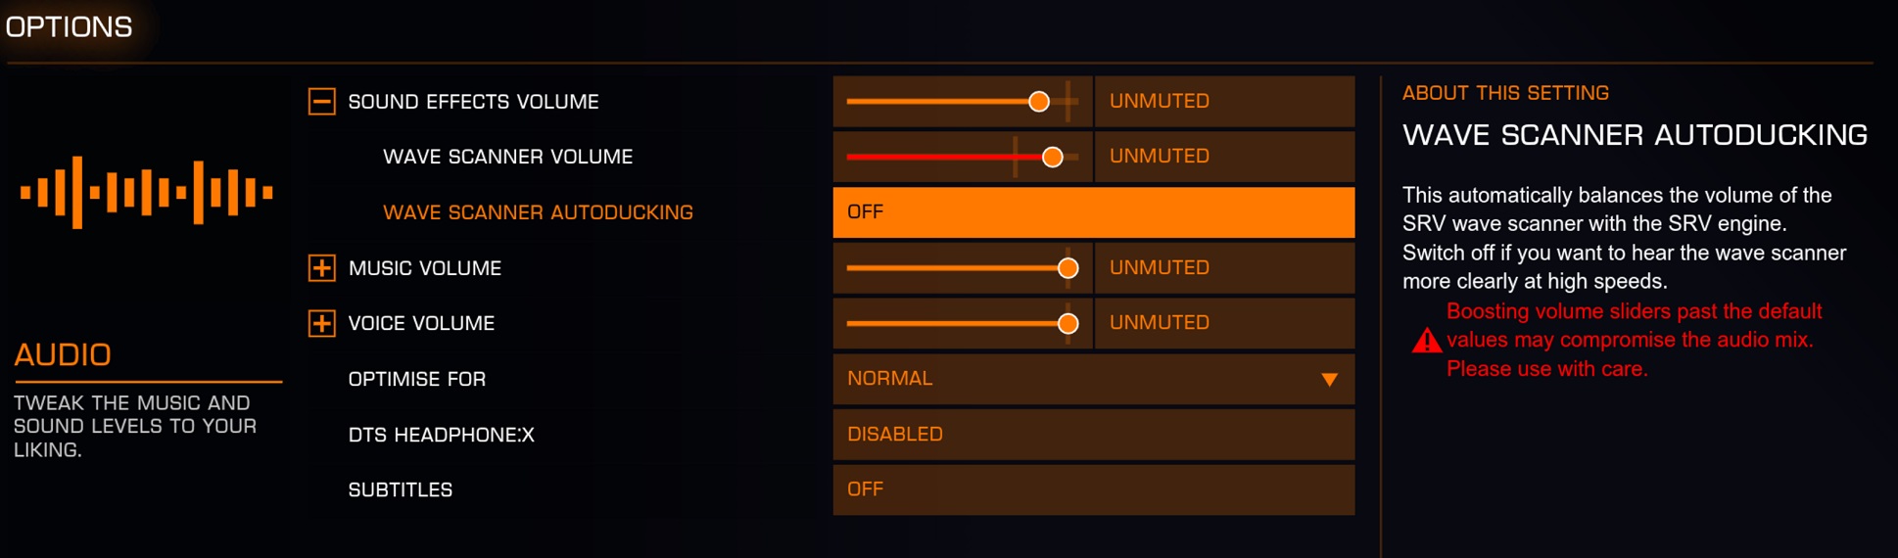Click the red warning triangle icon
Image resolution: width=1898 pixels, height=558 pixels.
(x=1426, y=341)
